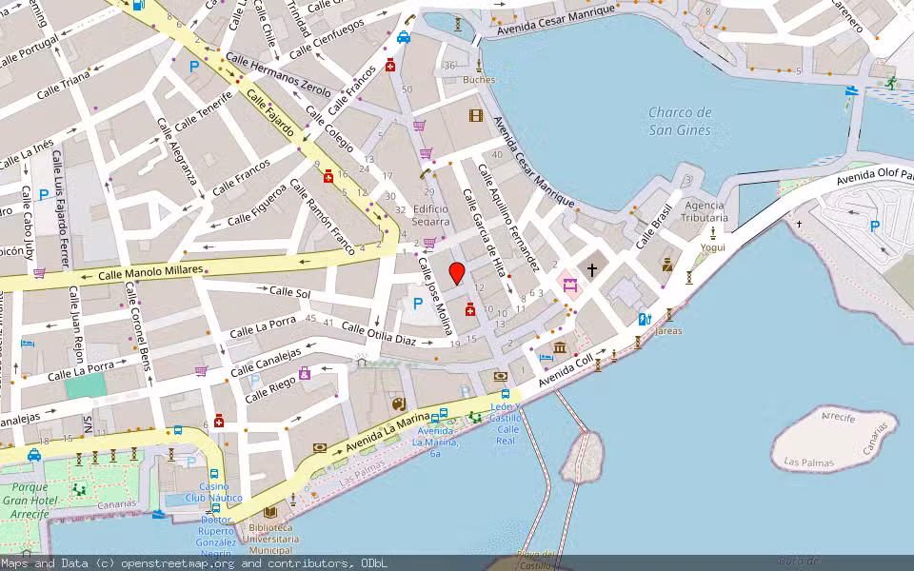
Task: Select the pharmacy icon near Calle Francos top
Action: point(390,65)
